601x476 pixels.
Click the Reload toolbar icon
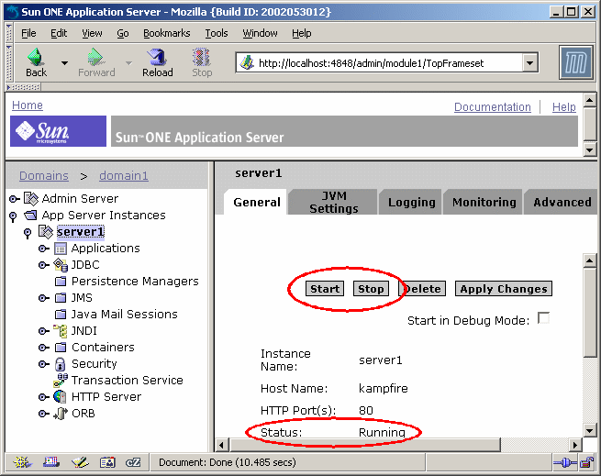(157, 57)
